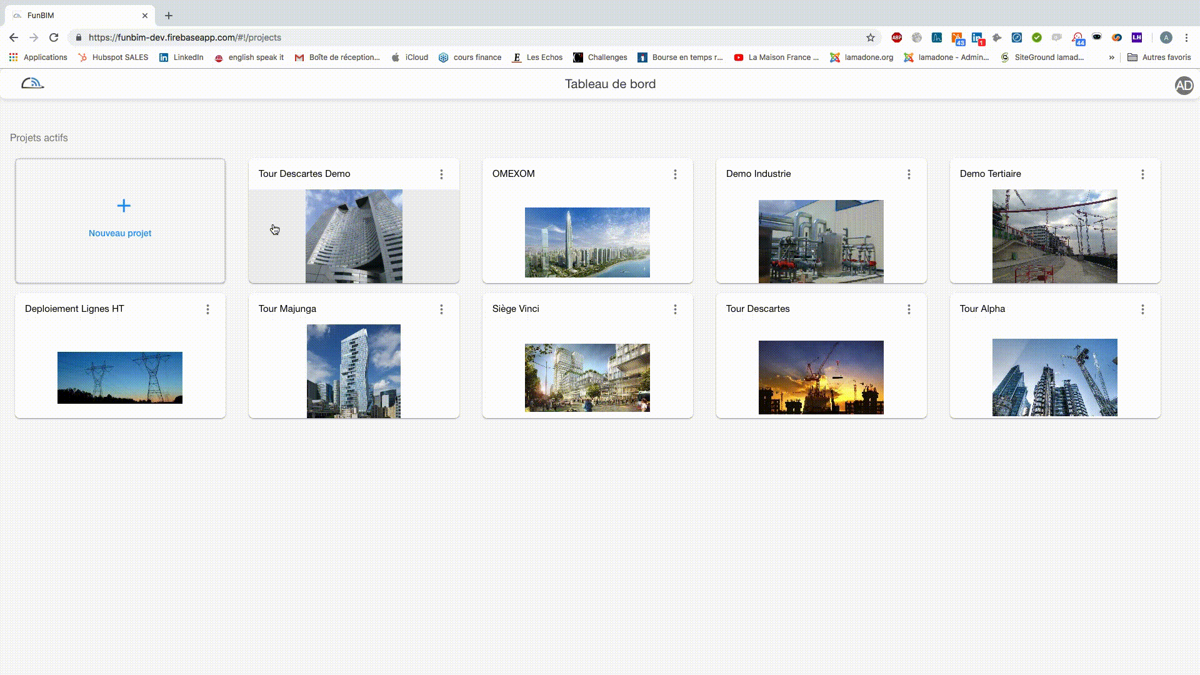This screenshot has height=675, width=1200.
Task: Click Tour Majunga more options icon
Action: click(441, 309)
